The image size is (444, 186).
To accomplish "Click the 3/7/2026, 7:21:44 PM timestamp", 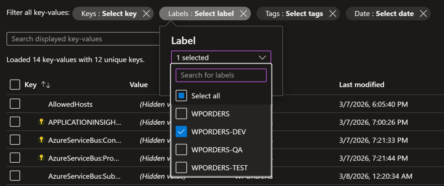I will pos(373,158).
